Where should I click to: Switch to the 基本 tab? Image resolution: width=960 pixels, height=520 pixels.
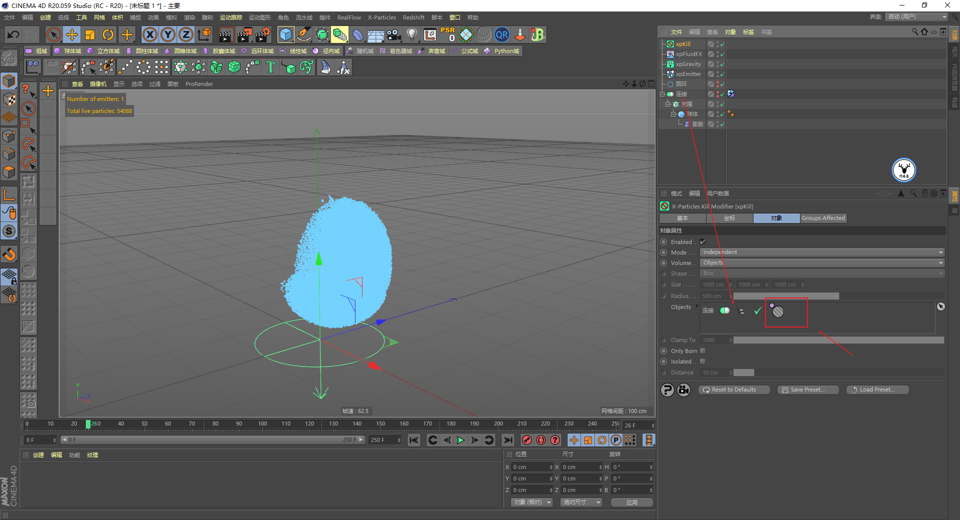682,218
